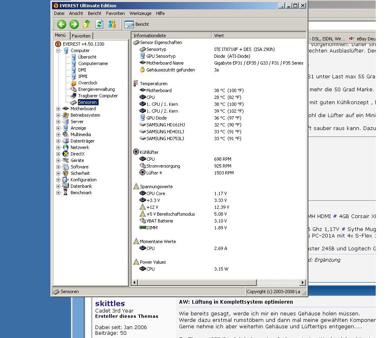This screenshot has width=387, height=338.
Task: Select the IPMI tree item
Action: click(x=83, y=76)
